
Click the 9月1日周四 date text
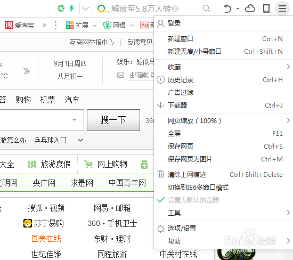pos(70,63)
